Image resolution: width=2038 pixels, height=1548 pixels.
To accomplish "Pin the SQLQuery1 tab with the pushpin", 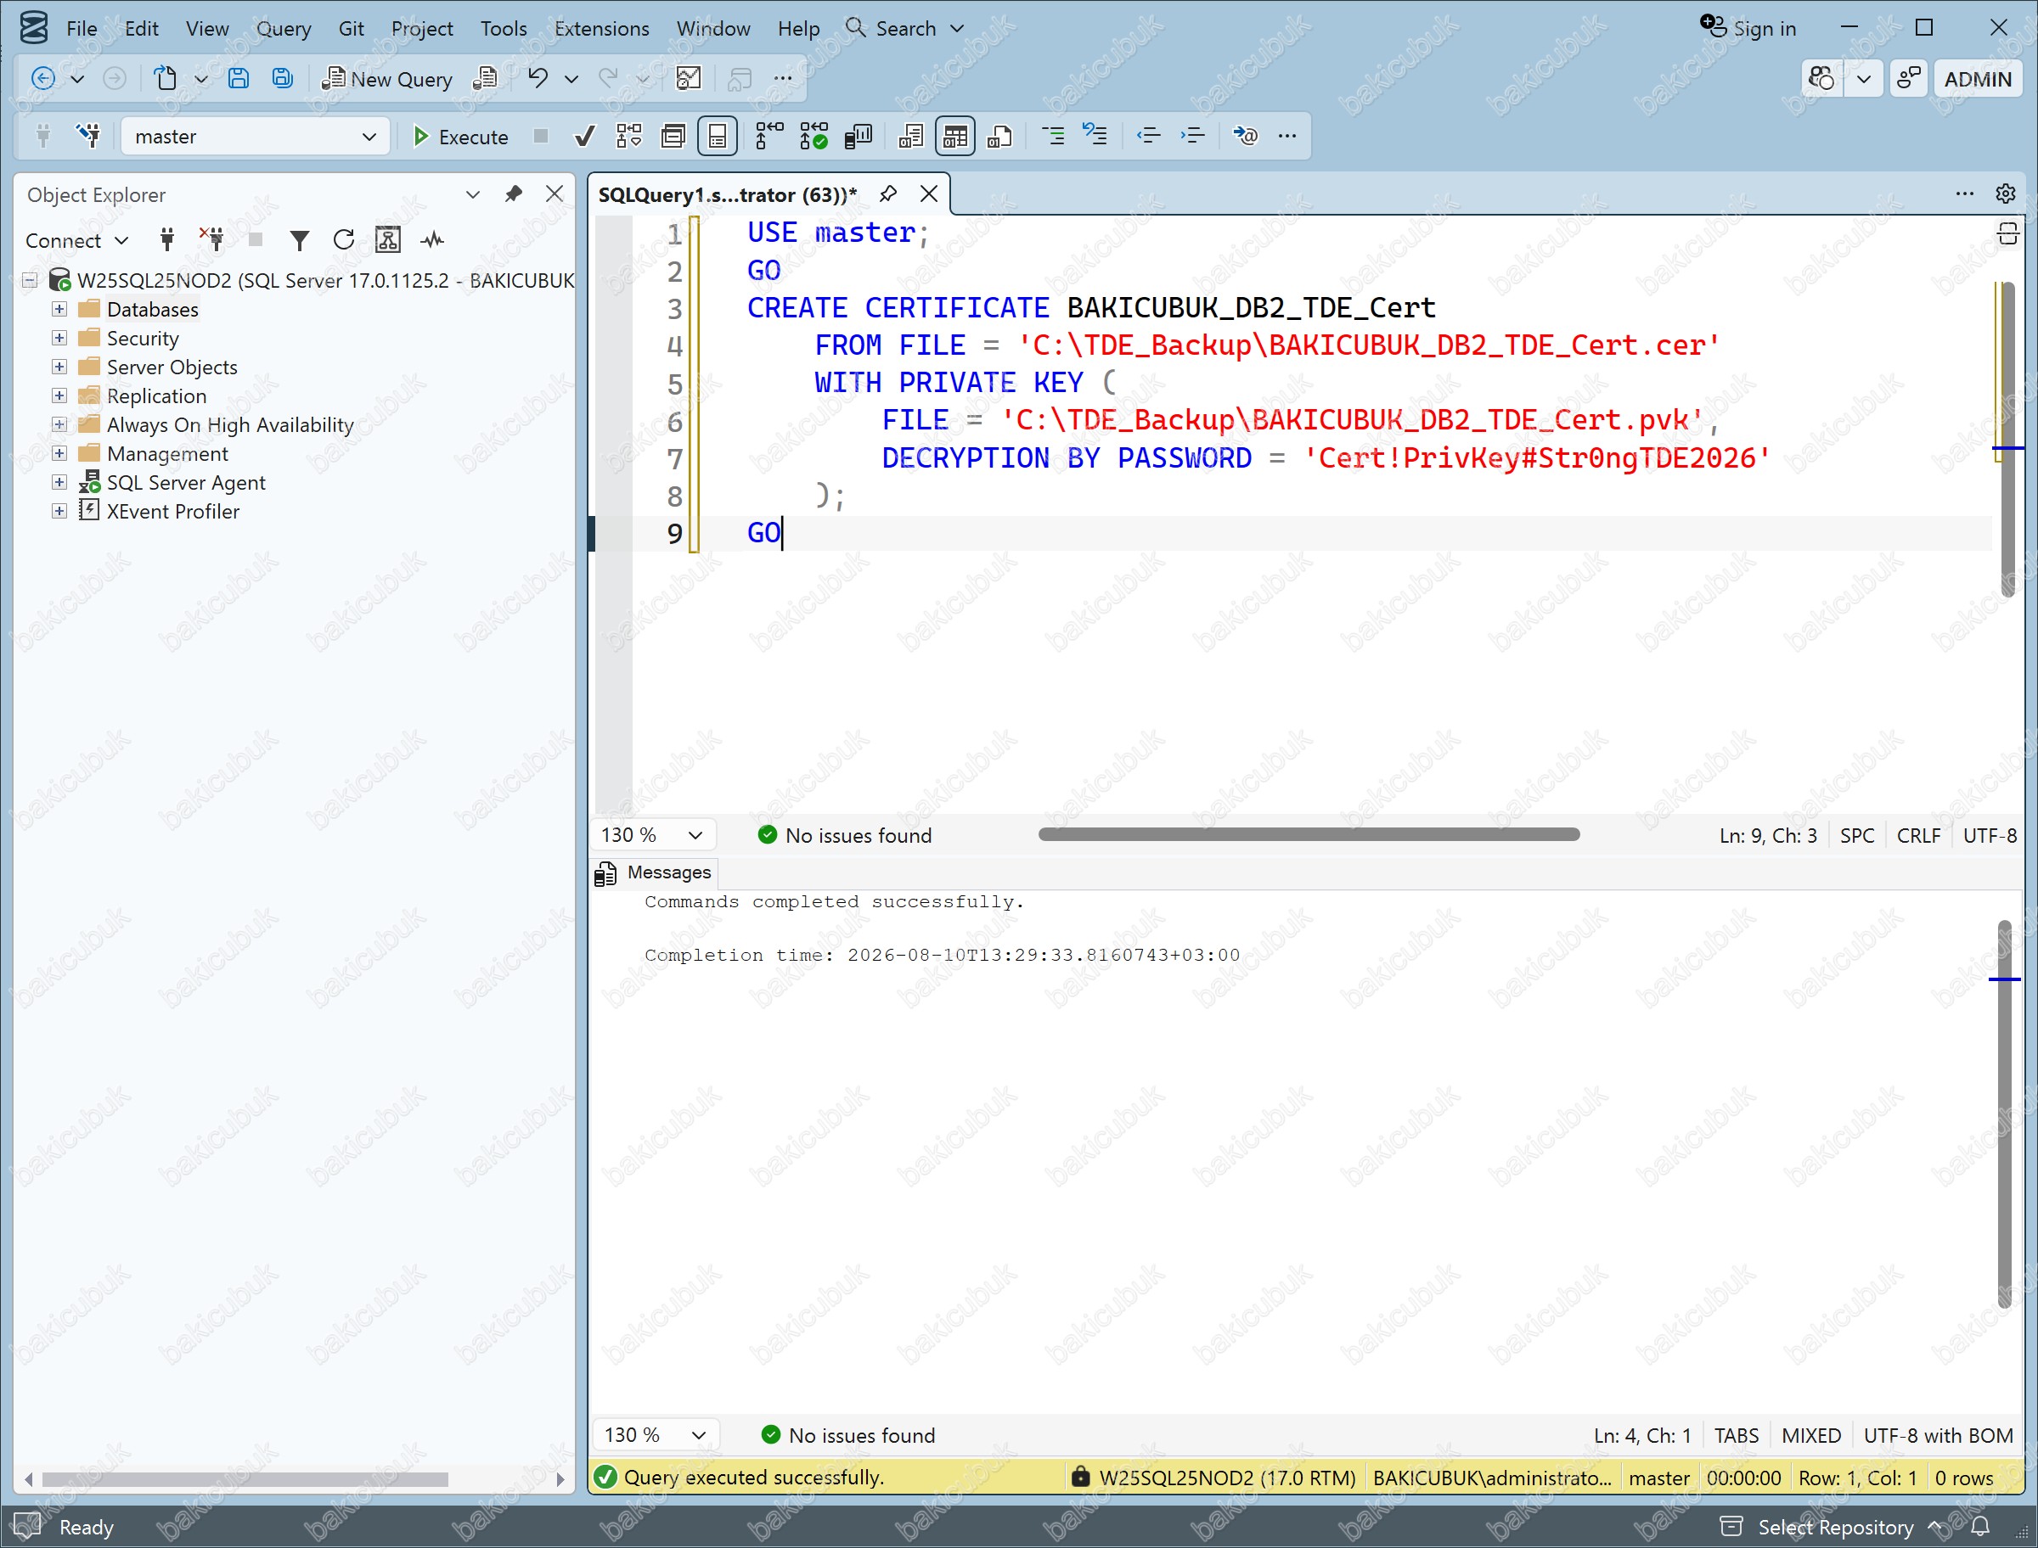I will coord(887,193).
